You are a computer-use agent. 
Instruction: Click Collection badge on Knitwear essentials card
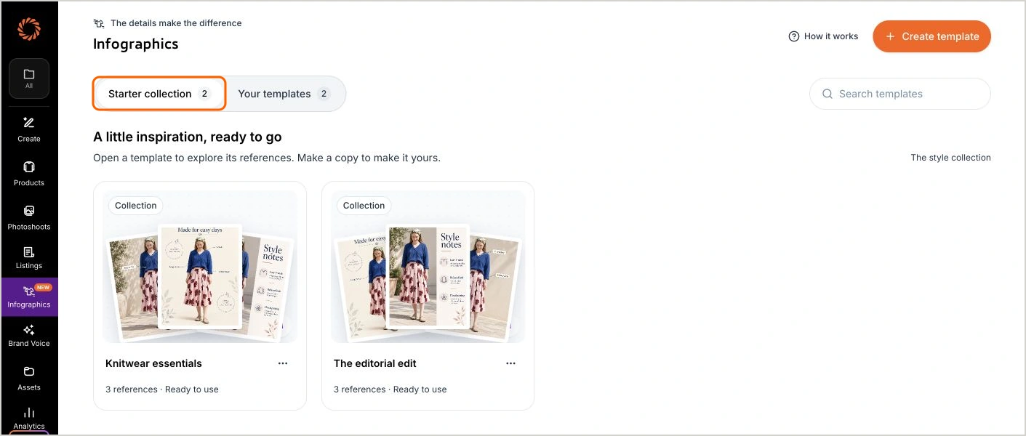(x=136, y=206)
